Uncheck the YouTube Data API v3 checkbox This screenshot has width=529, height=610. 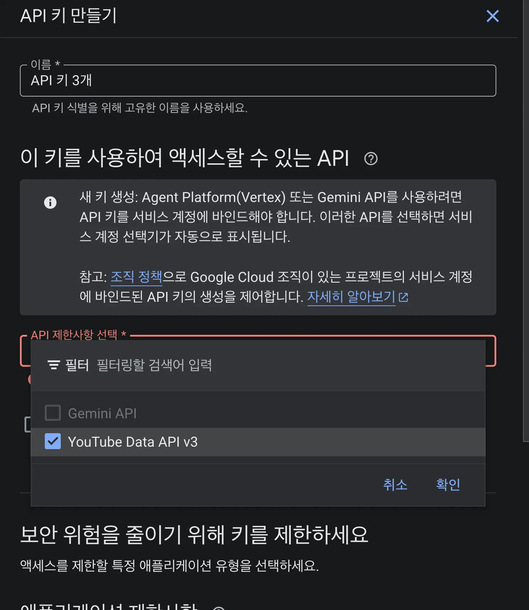(x=53, y=441)
